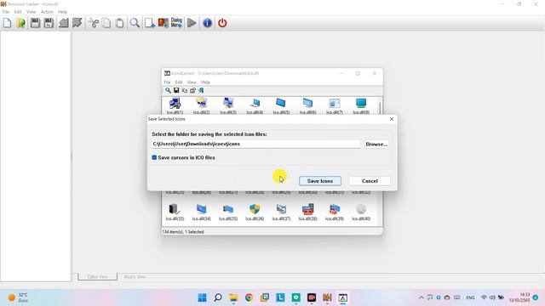The width and height of the screenshot is (545, 306).
Task: Click the Cancel button in the dialog
Action: [370, 181]
